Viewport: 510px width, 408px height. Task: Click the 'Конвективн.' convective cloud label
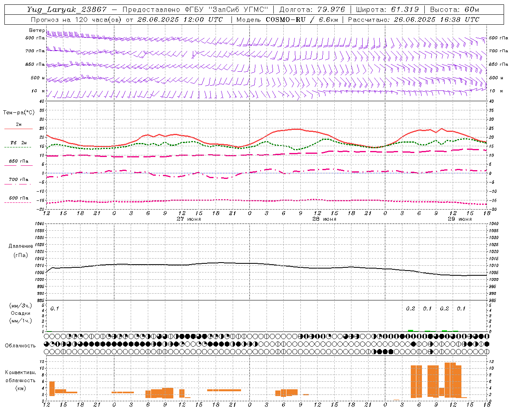coord(21,373)
